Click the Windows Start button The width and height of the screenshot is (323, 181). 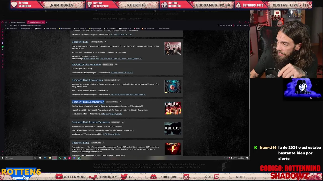point(2,158)
